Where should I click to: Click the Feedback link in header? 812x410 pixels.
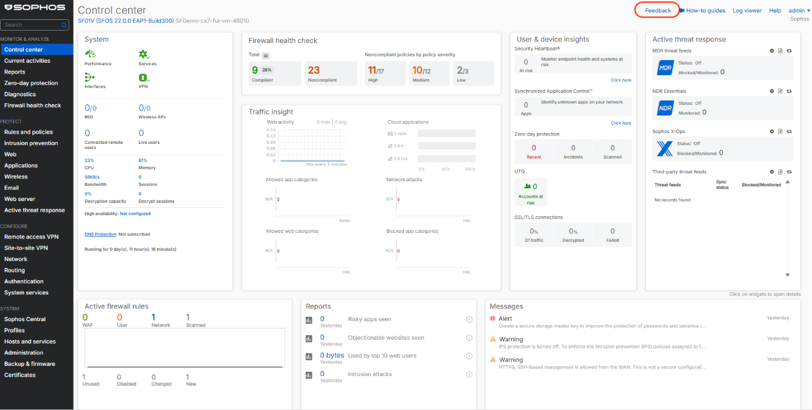[658, 10]
